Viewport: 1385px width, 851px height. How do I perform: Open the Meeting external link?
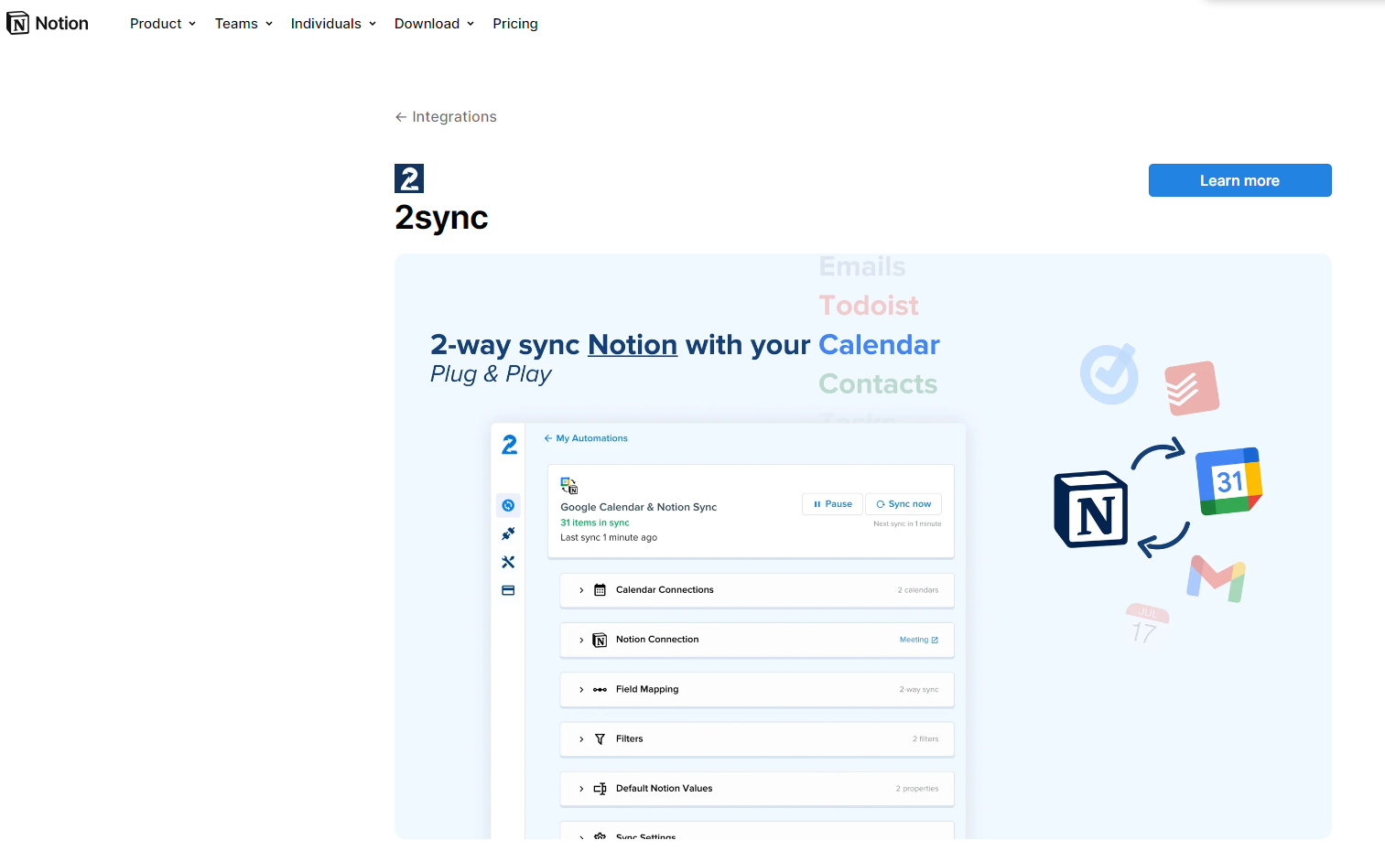tap(919, 640)
